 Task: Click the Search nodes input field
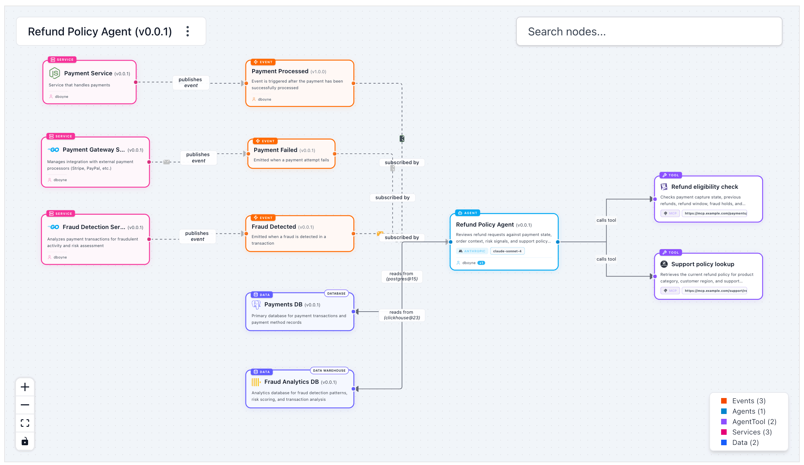tap(649, 31)
